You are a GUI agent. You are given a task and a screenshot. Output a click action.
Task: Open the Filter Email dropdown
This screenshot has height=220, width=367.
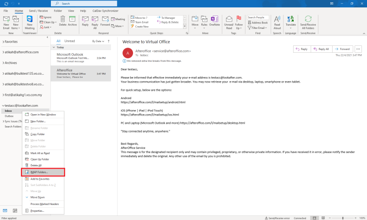(260, 27)
